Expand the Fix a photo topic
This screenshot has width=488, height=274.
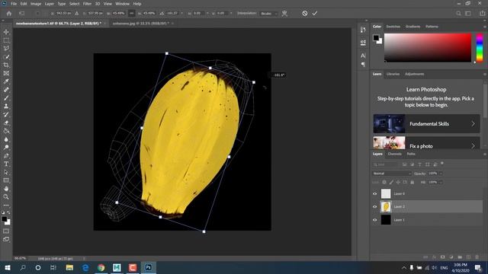[x=426, y=143]
